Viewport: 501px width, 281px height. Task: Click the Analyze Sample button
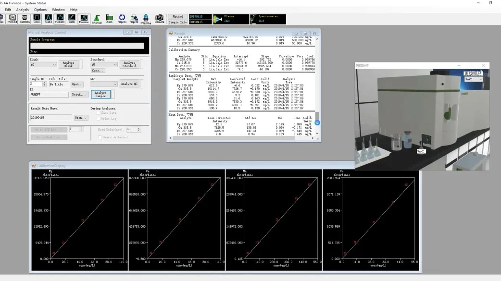click(100, 94)
